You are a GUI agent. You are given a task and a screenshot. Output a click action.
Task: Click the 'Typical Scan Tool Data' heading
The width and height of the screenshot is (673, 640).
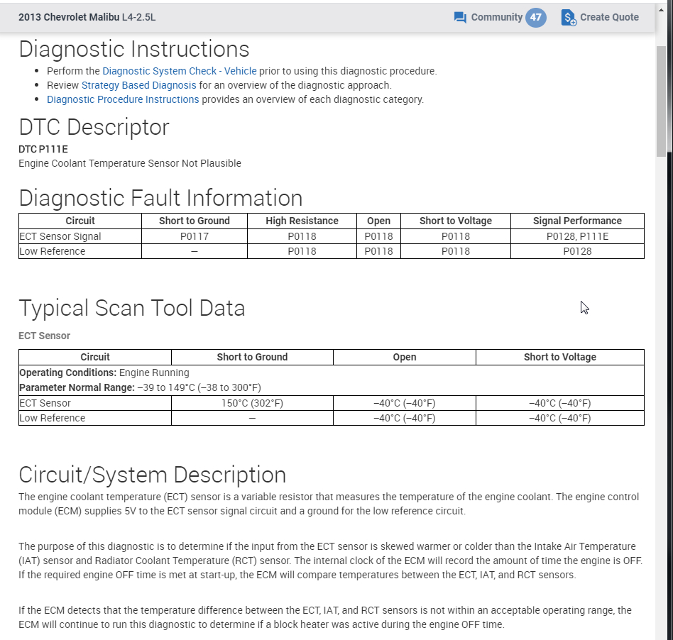point(132,308)
